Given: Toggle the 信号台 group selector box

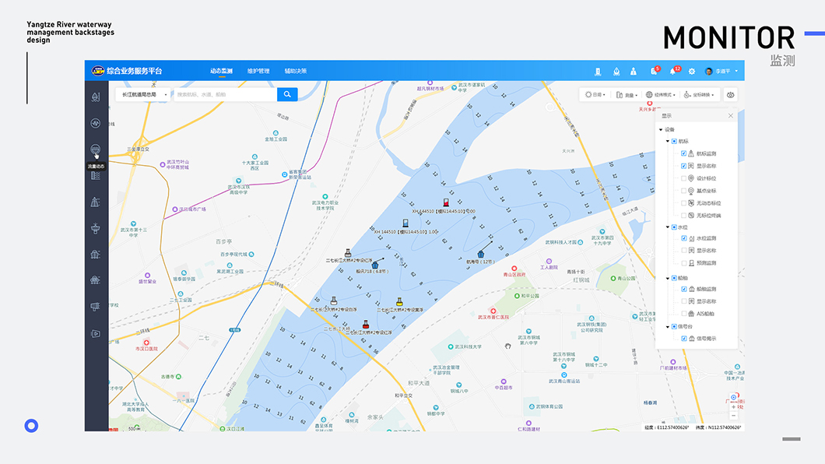Looking at the screenshot, I should point(674,327).
